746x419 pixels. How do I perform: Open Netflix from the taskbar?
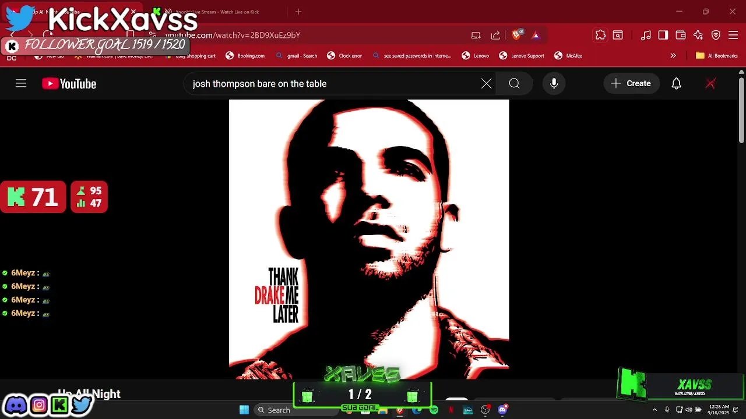451,410
